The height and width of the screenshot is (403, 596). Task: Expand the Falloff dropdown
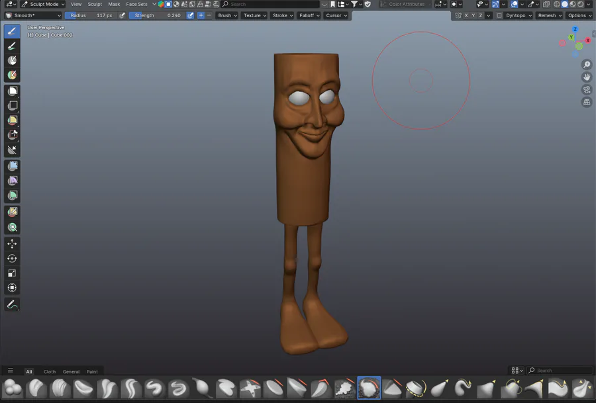click(x=309, y=16)
